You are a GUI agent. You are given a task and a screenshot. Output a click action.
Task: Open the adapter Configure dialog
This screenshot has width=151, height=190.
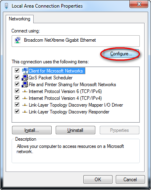tap(121, 54)
